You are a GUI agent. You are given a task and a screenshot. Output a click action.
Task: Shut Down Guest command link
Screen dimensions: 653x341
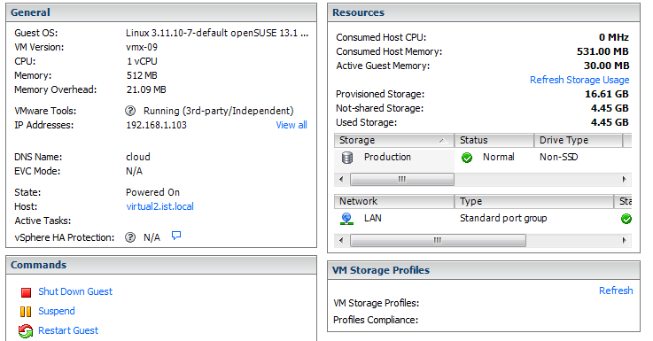tap(75, 291)
